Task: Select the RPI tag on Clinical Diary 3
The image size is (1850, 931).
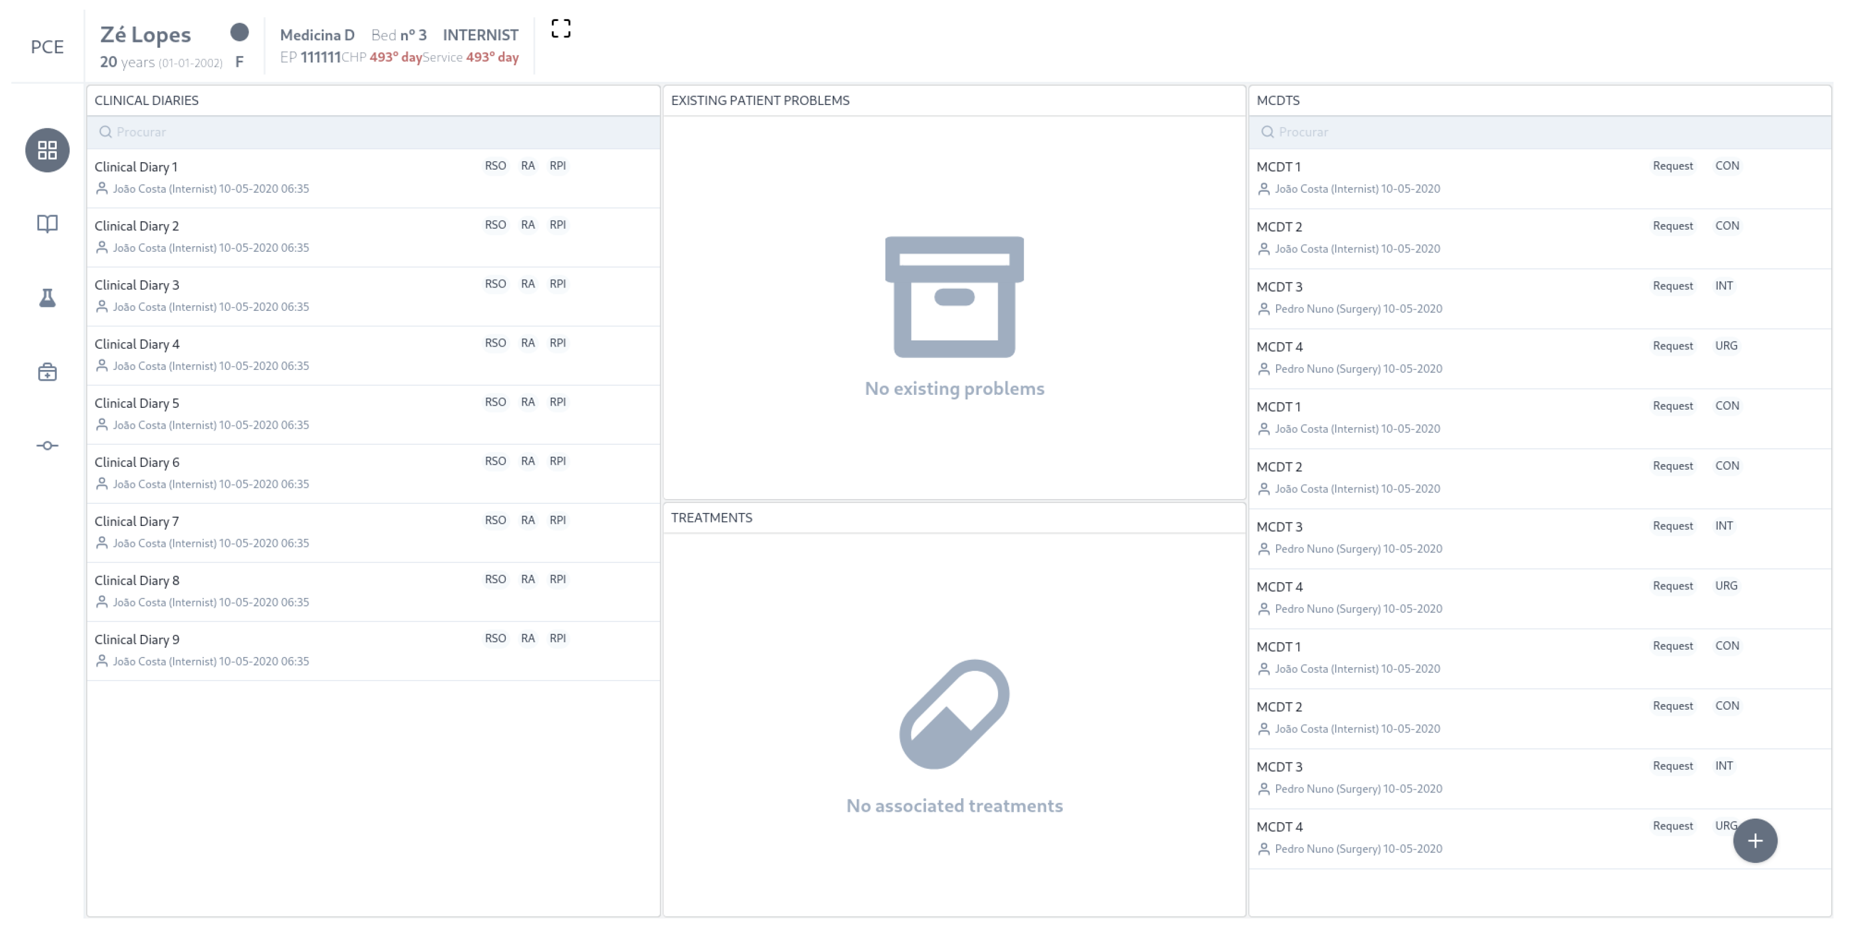Action: (x=558, y=284)
